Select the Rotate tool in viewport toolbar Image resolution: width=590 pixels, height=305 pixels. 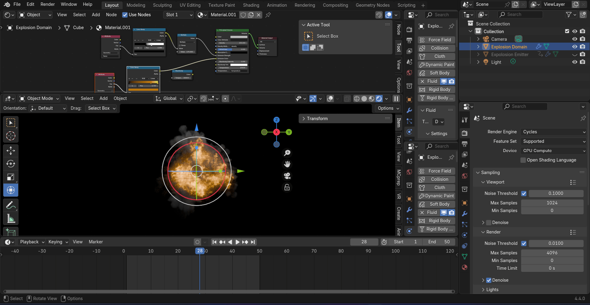(11, 164)
